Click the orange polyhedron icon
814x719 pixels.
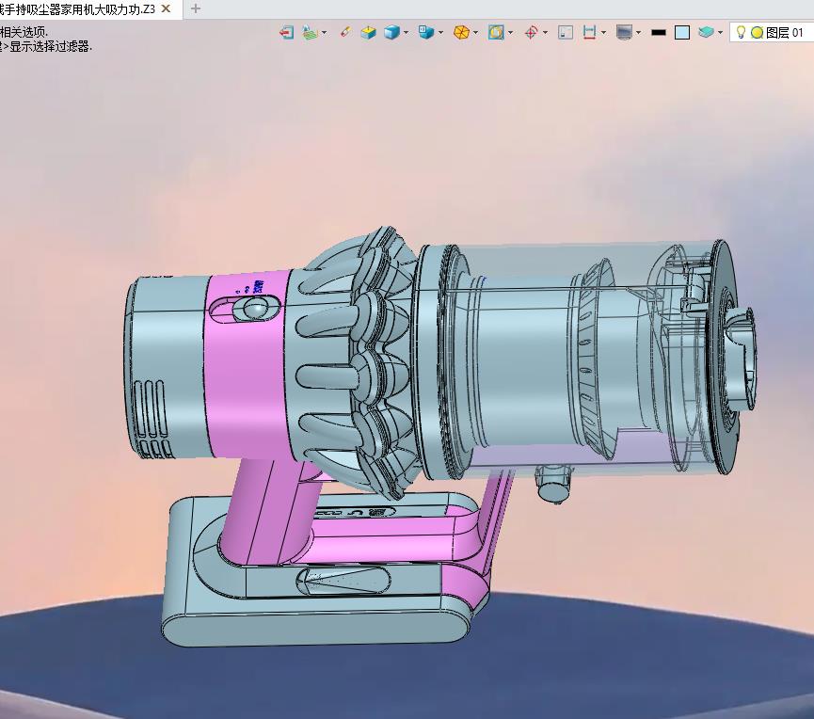(461, 33)
